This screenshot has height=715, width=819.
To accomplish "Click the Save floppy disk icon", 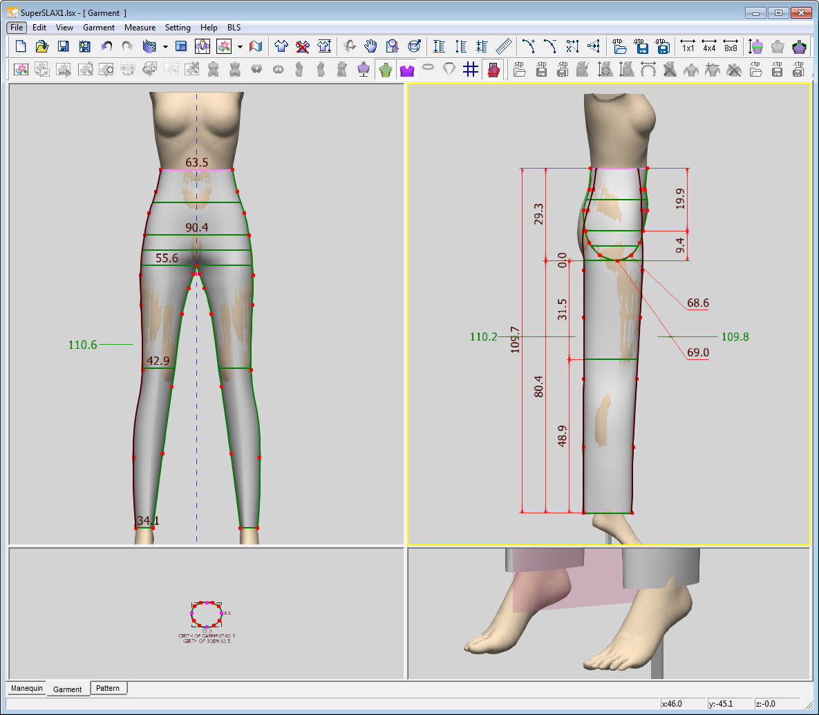I will coord(64,46).
